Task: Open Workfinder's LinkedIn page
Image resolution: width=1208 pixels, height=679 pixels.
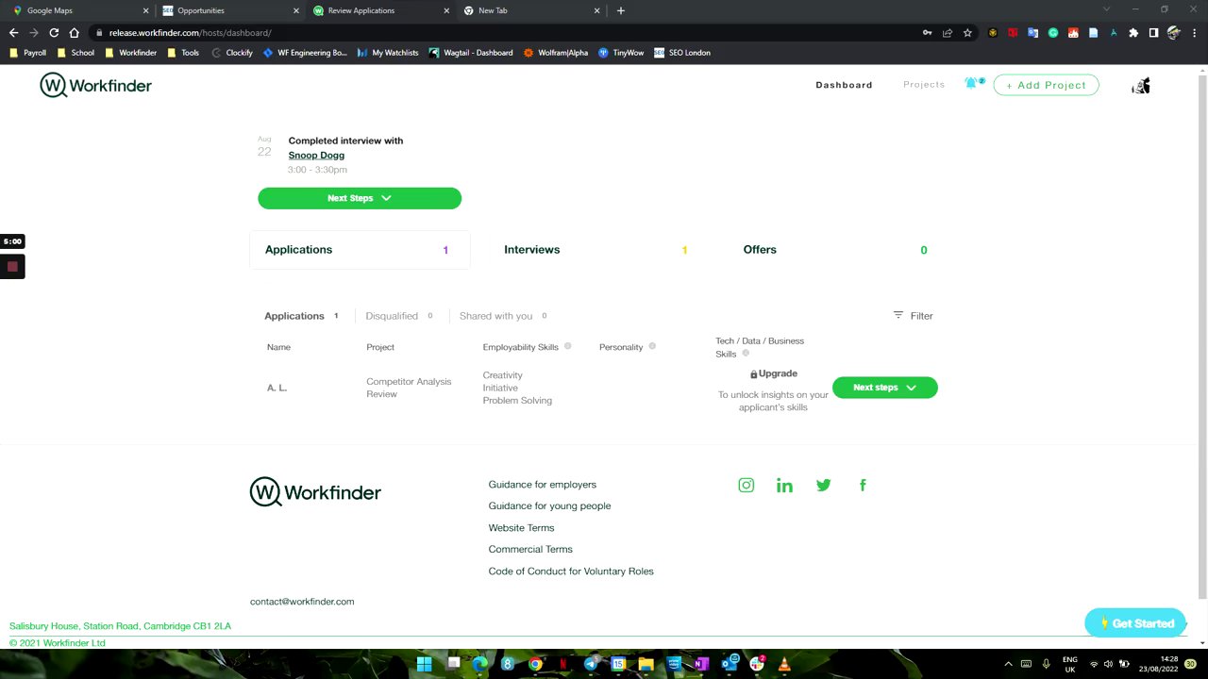Action: (x=784, y=485)
